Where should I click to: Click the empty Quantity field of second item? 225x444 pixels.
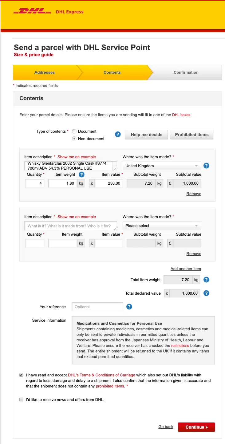[x=35, y=243]
